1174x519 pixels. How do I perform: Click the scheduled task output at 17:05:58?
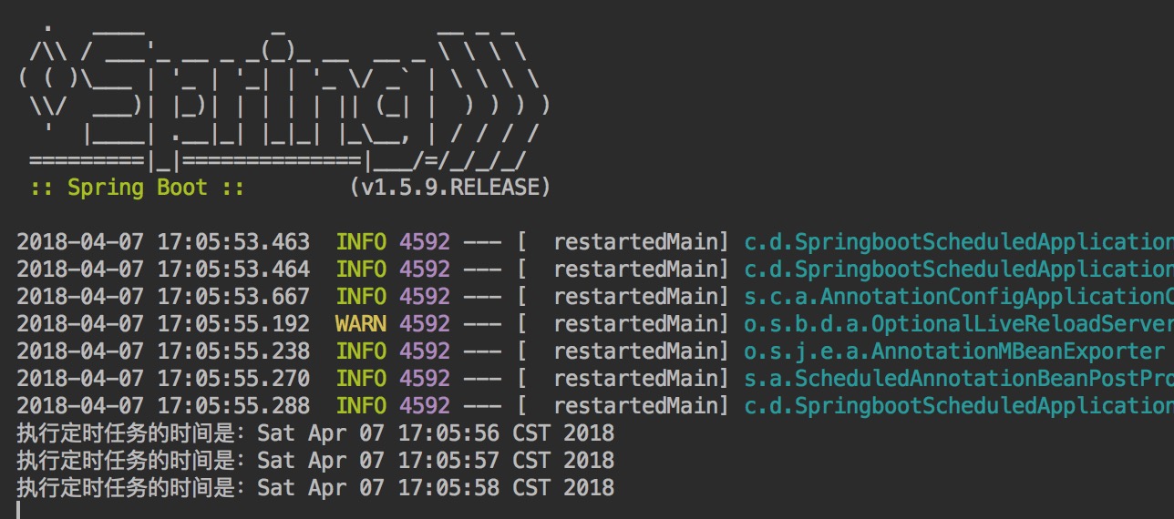(x=315, y=488)
